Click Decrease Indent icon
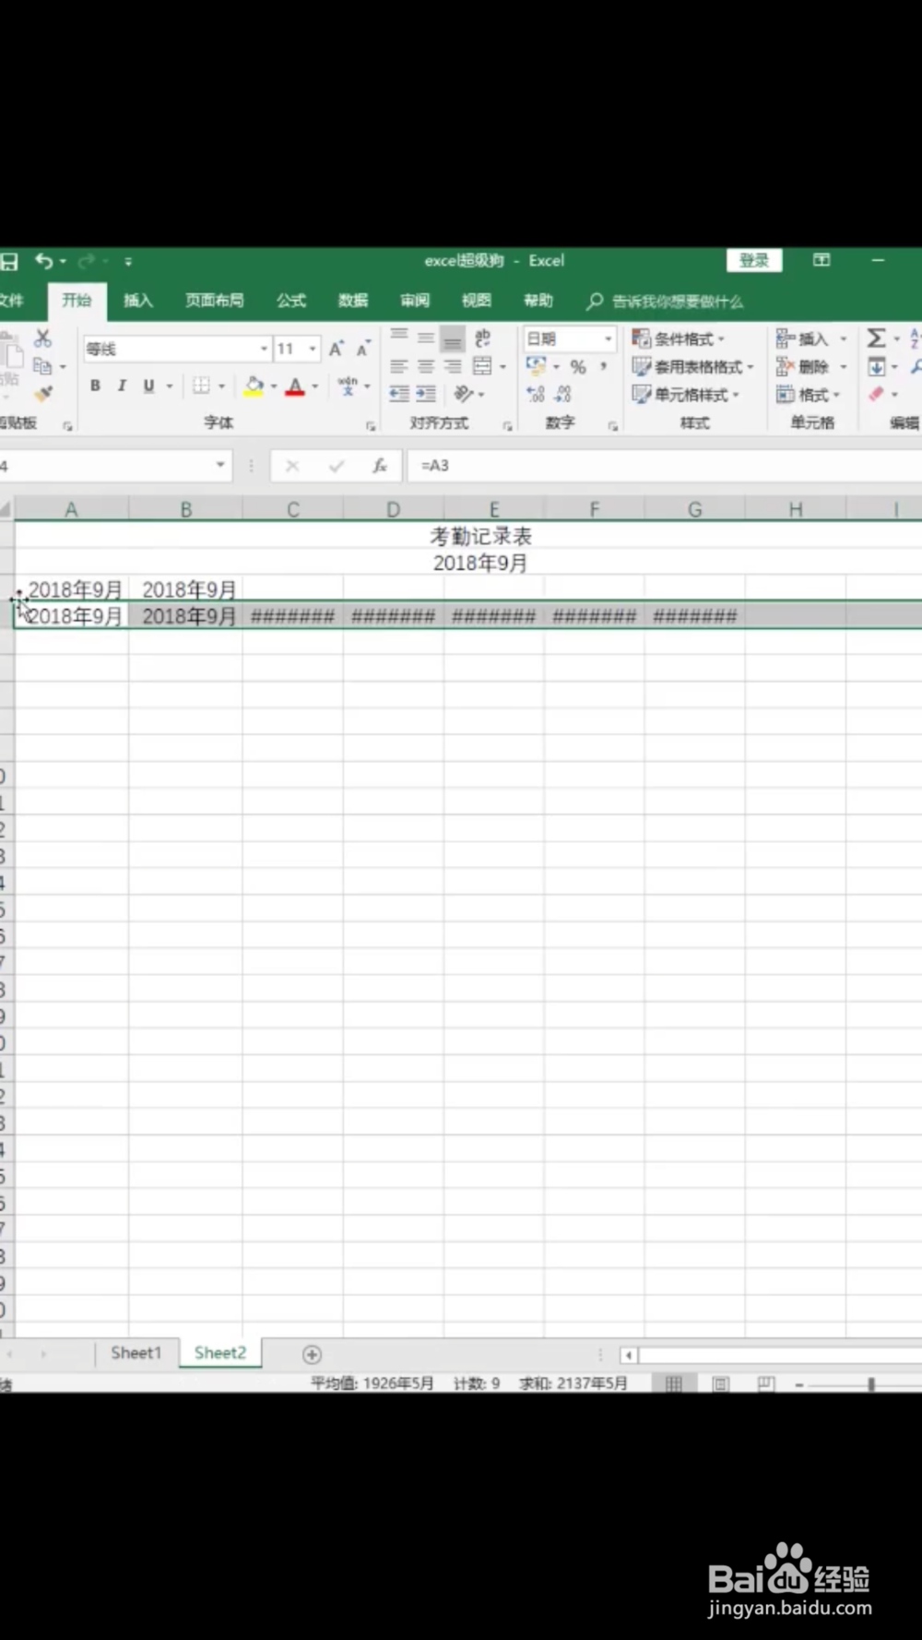The width and height of the screenshot is (922, 1640). coord(398,395)
